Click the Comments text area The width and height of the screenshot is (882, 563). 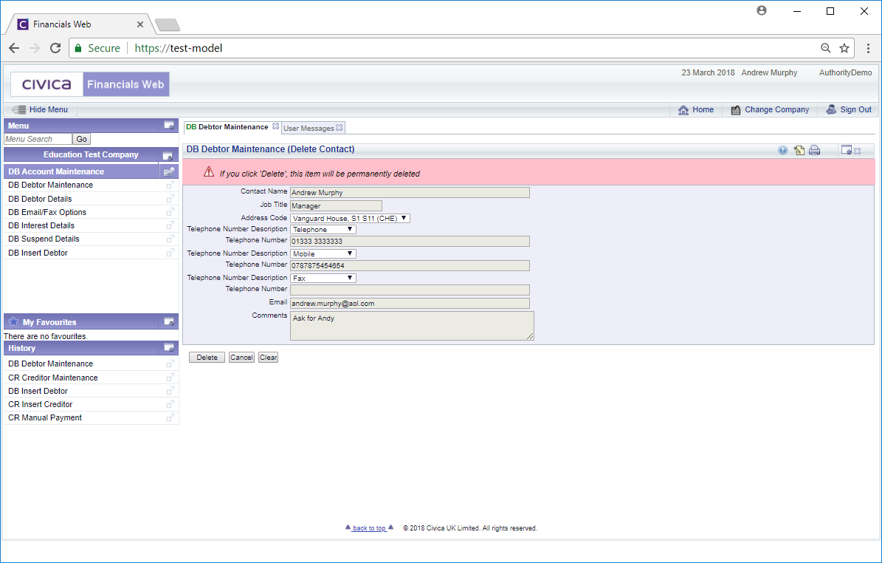(x=412, y=326)
